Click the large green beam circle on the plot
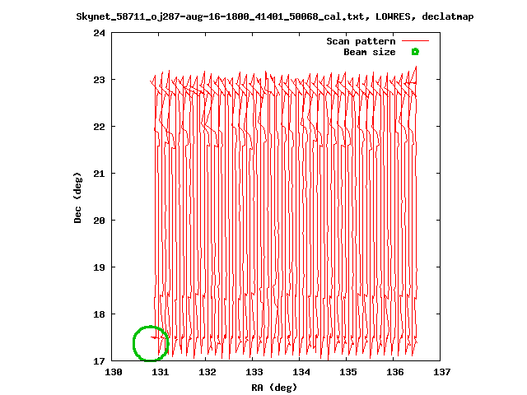The image size is (527, 395). click(151, 343)
